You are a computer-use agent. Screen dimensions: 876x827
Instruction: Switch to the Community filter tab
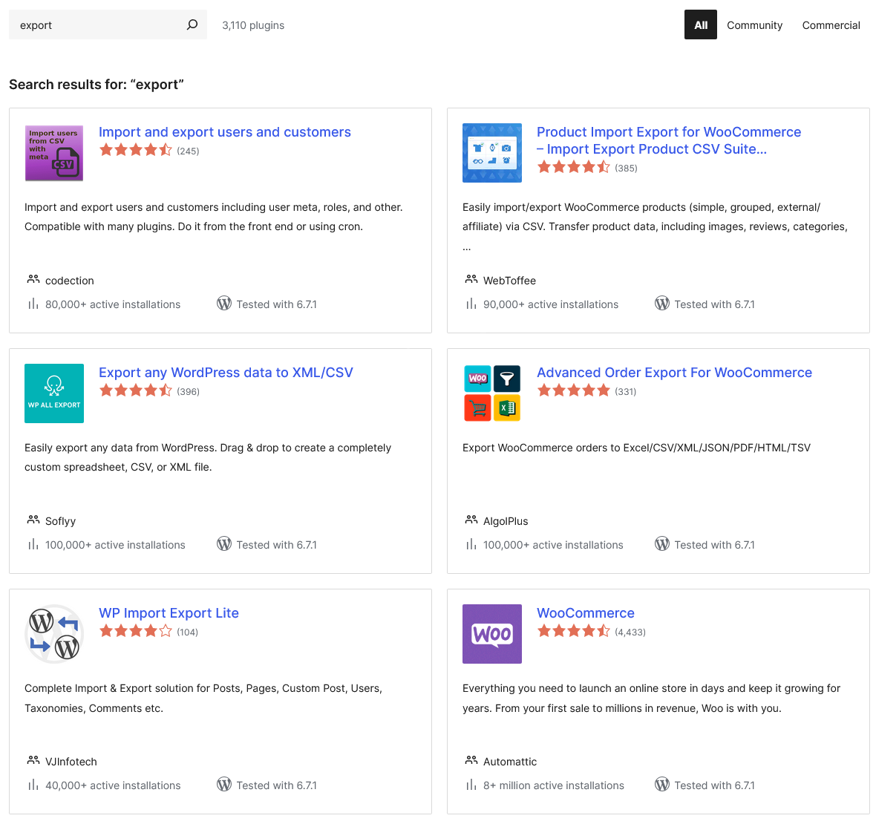[x=754, y=25]
